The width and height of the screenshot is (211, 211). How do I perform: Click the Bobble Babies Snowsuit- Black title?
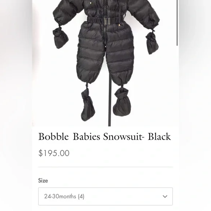tap(104, 136)
